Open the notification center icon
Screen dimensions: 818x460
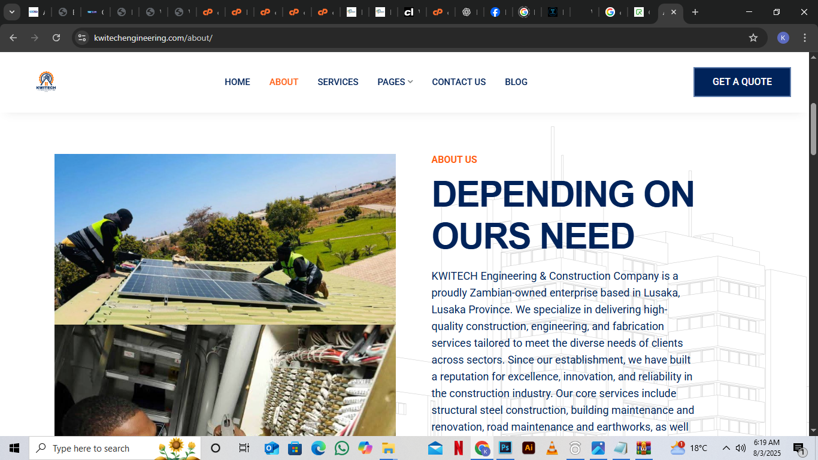click(x=798, y=448)
